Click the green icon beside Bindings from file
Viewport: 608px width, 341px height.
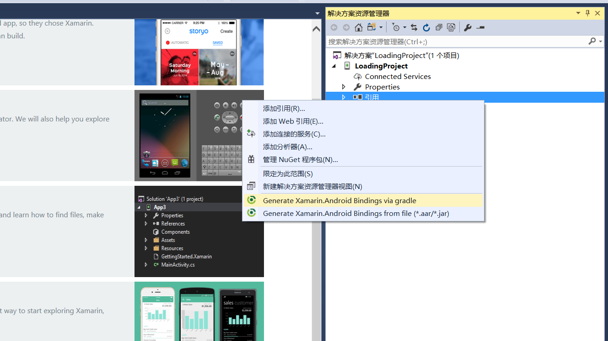pos(251,213)
